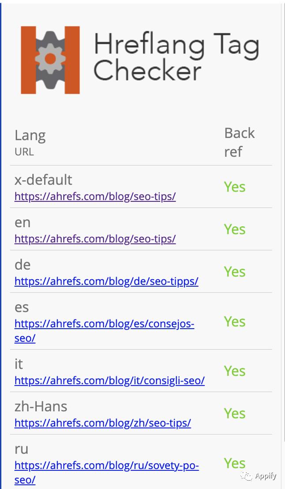Click the URL subheader under Lang
The width and height of the screenshot is (285, 489).
point(24,152)
